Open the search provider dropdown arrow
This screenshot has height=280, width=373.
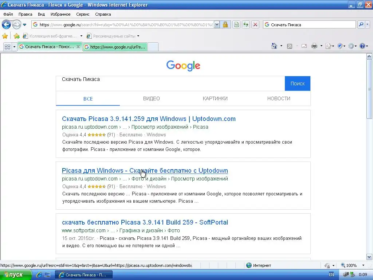coord(368,24)
